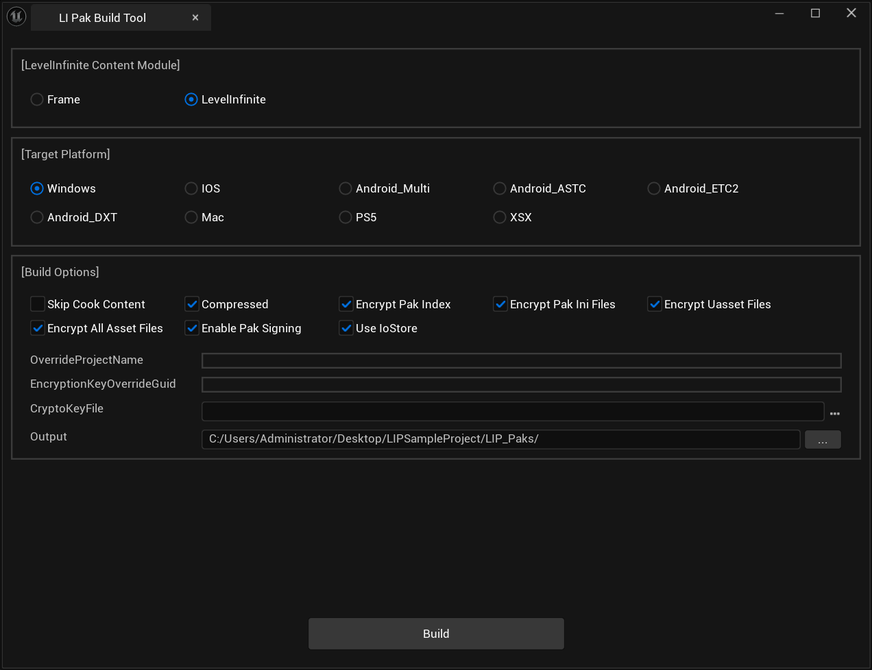Disable the Compressed option
The width and height of the screenshot is (872, 670).
pos(192,304)
